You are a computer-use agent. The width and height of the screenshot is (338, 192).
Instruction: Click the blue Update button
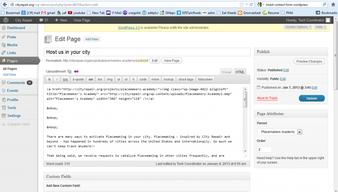(x=312, y=98)
